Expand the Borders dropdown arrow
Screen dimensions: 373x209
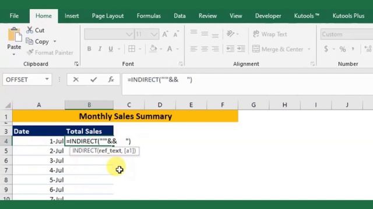click(x=140, y=49)
